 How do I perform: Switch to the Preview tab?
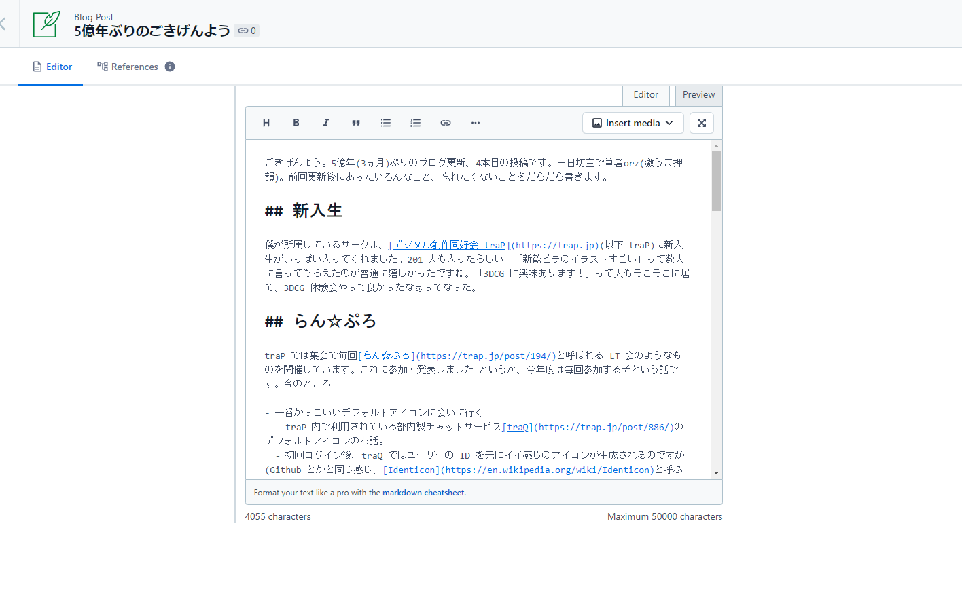click(698, 95)
